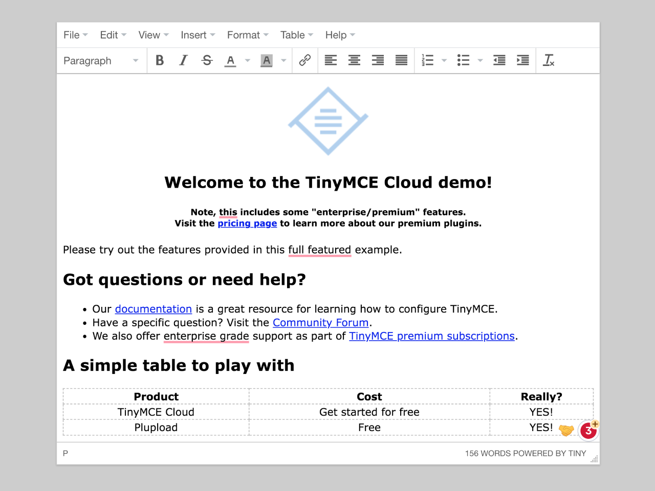Toggle italic formatting
The image size is (655, 491).
183,60
